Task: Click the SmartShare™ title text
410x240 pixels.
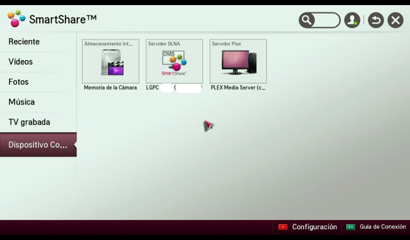Action: [x=63, y=19]
